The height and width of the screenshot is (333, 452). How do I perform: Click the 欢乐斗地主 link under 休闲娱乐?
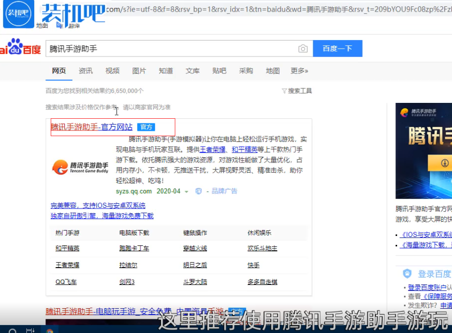[262, 248]
